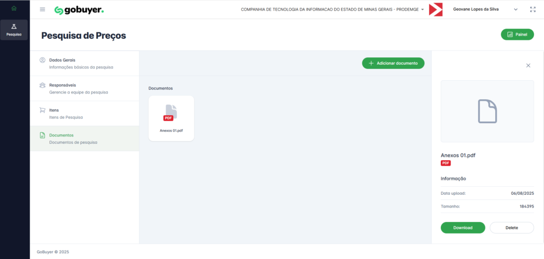544x259 pixels.
Task: Click the home icon in dark sidebar
Action: click(14, 8)
